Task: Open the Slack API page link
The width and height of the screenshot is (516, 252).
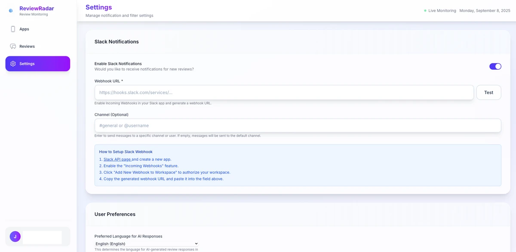Action: tap(117, 160)
